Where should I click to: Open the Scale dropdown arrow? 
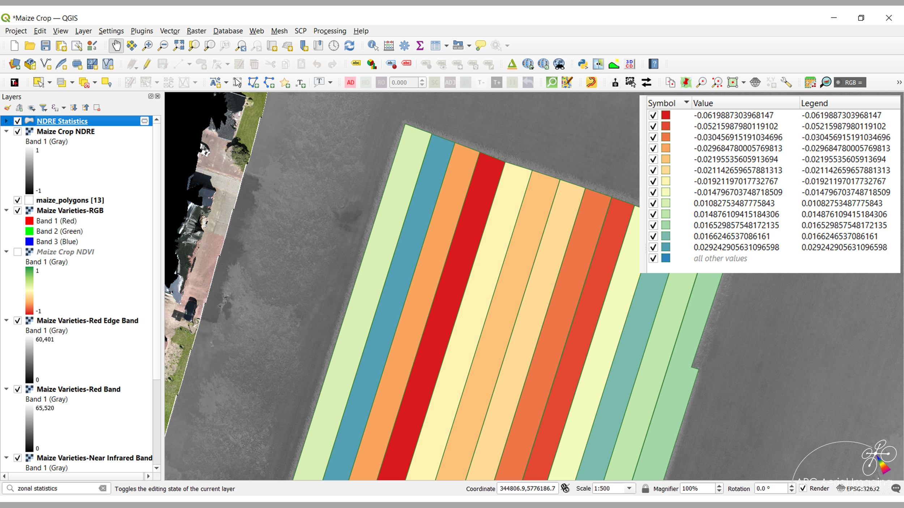coord(629,488)
